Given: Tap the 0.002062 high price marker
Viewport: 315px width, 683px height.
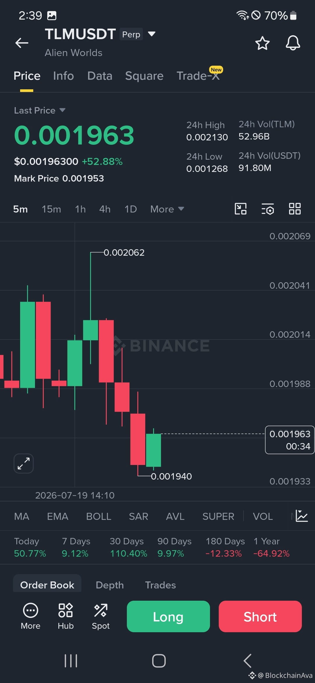Looking at the screenshot, I should [x=124, y=252].
